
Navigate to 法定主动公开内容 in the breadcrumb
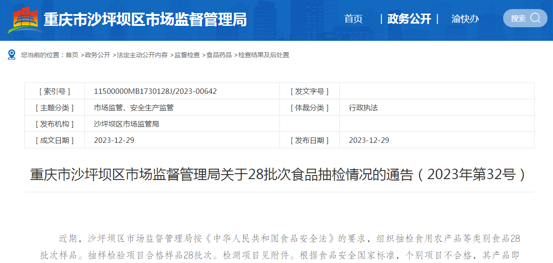pos(142,55)
